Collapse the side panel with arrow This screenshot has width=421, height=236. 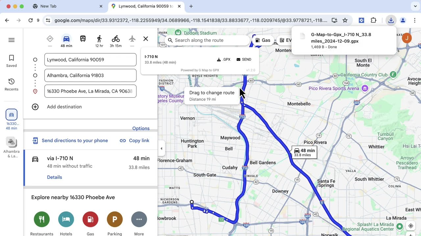(161, 148)
